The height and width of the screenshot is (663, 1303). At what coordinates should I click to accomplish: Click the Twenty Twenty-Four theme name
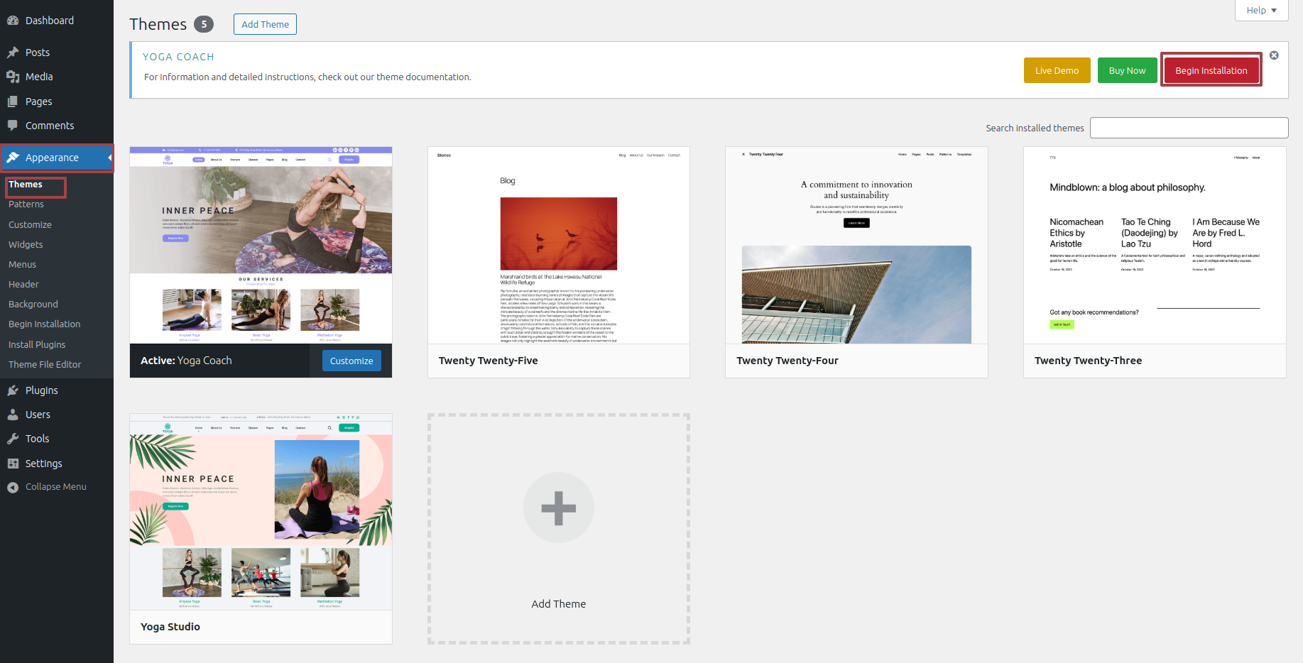(787, 361)
